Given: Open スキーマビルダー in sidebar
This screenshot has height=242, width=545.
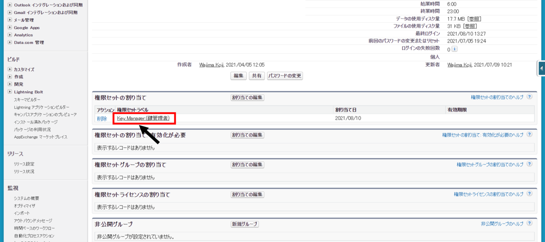Looking at the screenshot, I should pos(27,99).
